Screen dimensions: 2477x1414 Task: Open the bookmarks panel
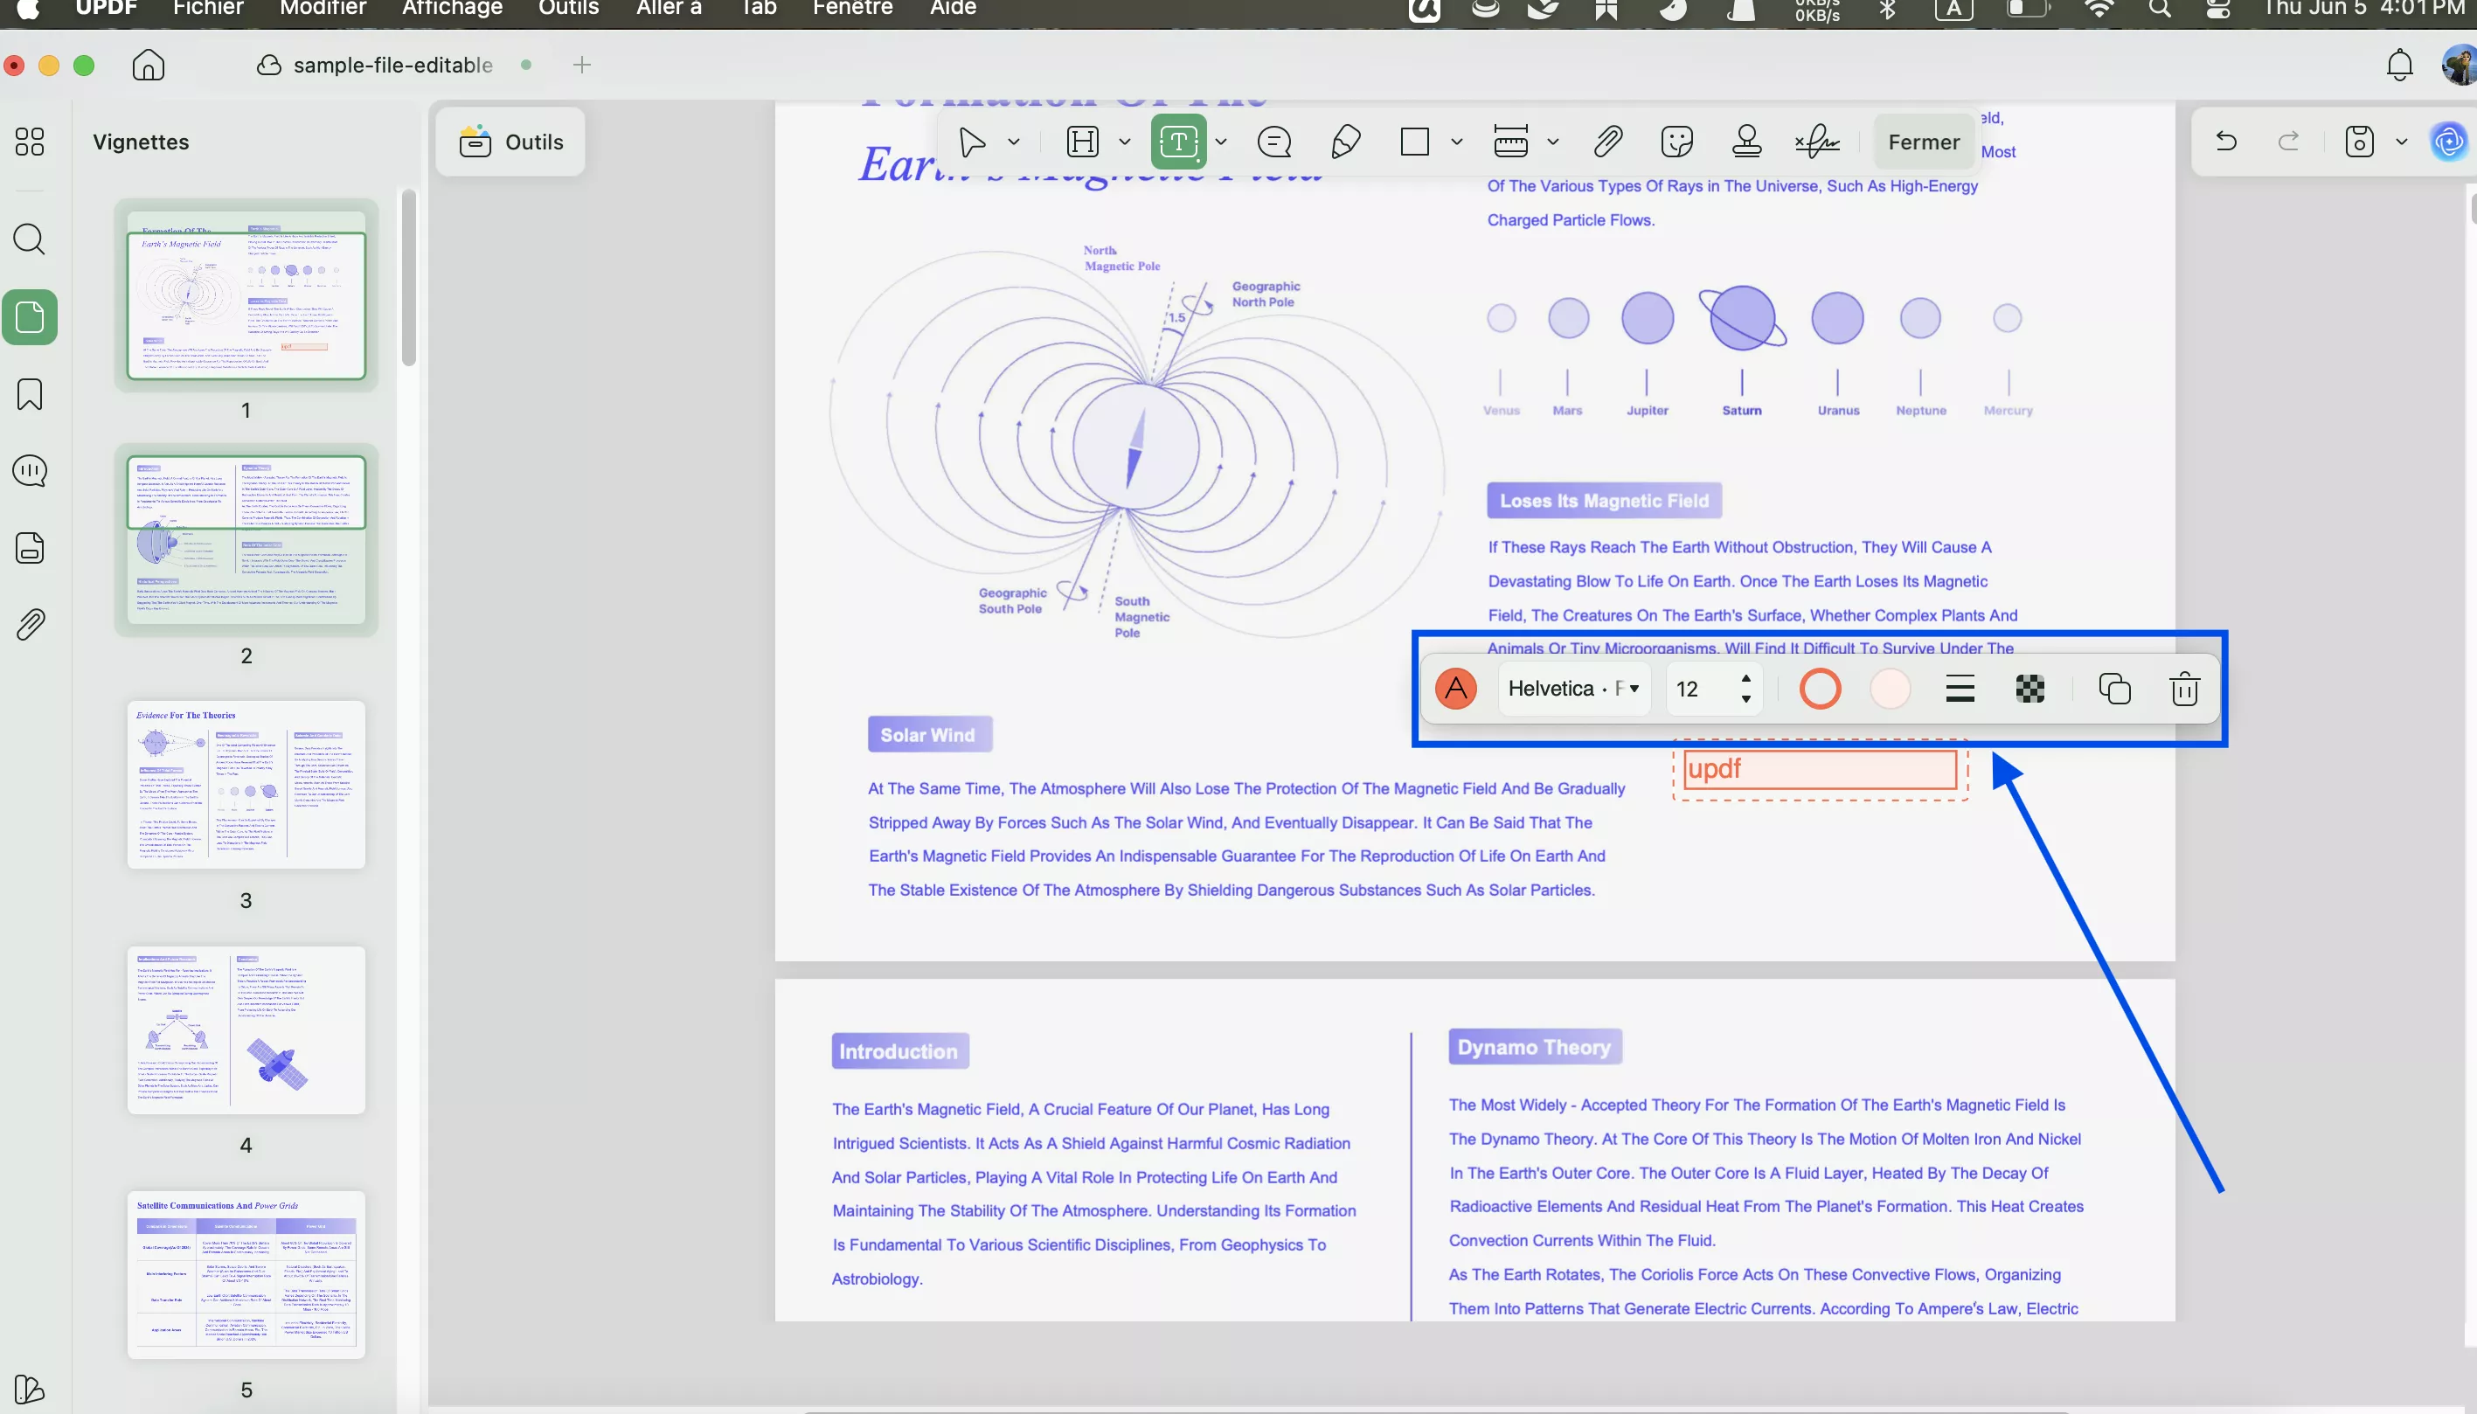(29, 394)
